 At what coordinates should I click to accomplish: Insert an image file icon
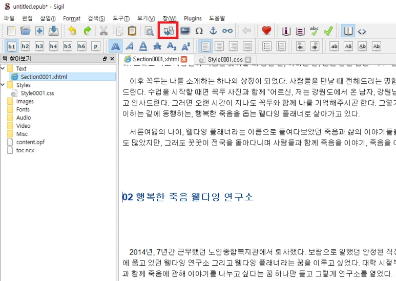tap(185, 31)
